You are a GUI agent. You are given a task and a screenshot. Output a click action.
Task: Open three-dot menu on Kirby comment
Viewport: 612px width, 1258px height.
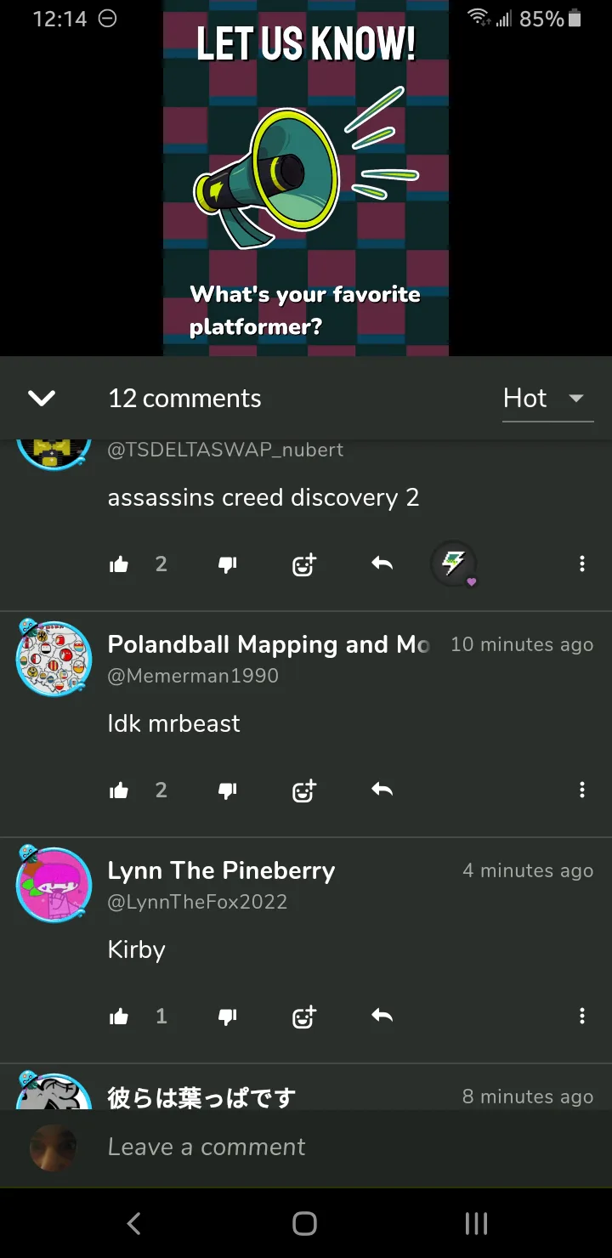click(x=582, y=1017)
